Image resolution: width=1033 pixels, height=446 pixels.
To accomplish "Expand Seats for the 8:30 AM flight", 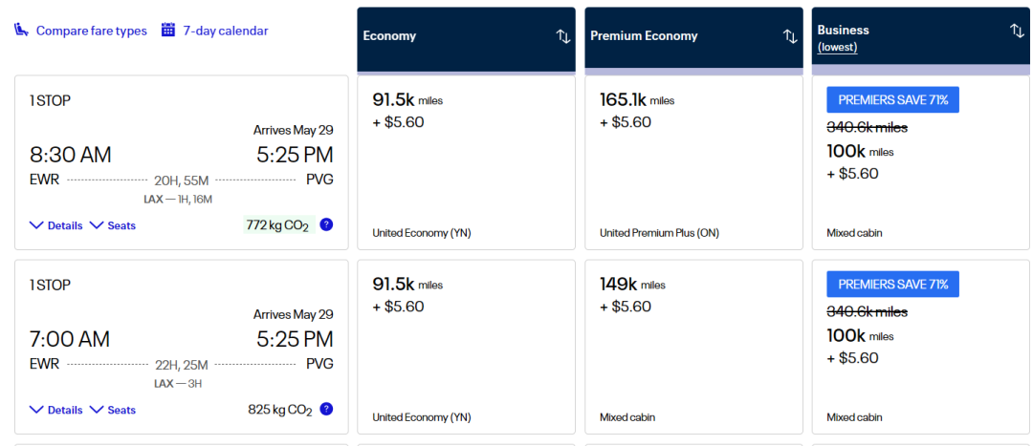I will (x=113, y=225).
